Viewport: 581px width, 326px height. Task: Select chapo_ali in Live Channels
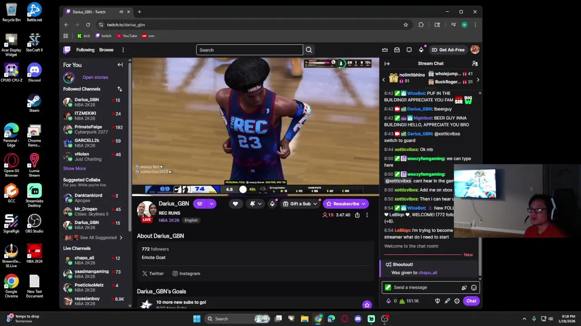[x=95, y=260]
